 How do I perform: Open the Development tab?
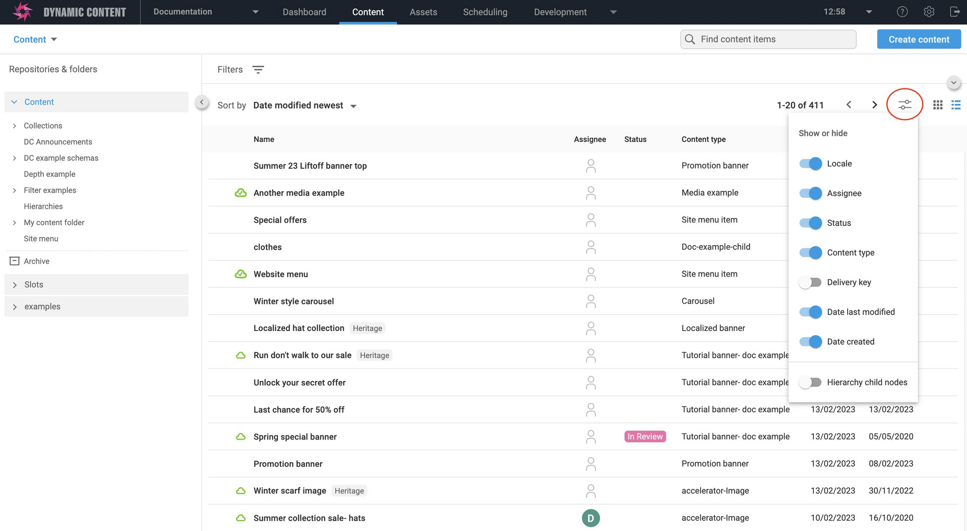pos(560,12)
